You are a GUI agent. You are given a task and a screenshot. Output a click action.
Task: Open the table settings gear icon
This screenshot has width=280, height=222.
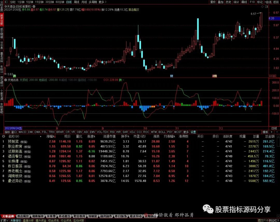[3, 136]
